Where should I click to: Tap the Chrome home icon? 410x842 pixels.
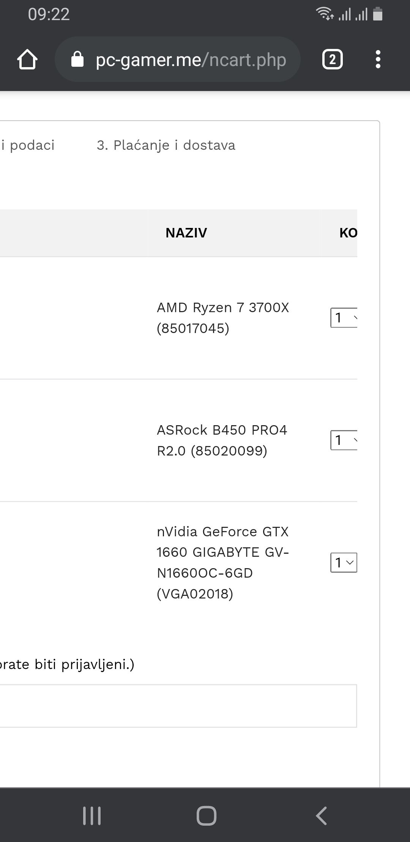click(x=27, y=60)
